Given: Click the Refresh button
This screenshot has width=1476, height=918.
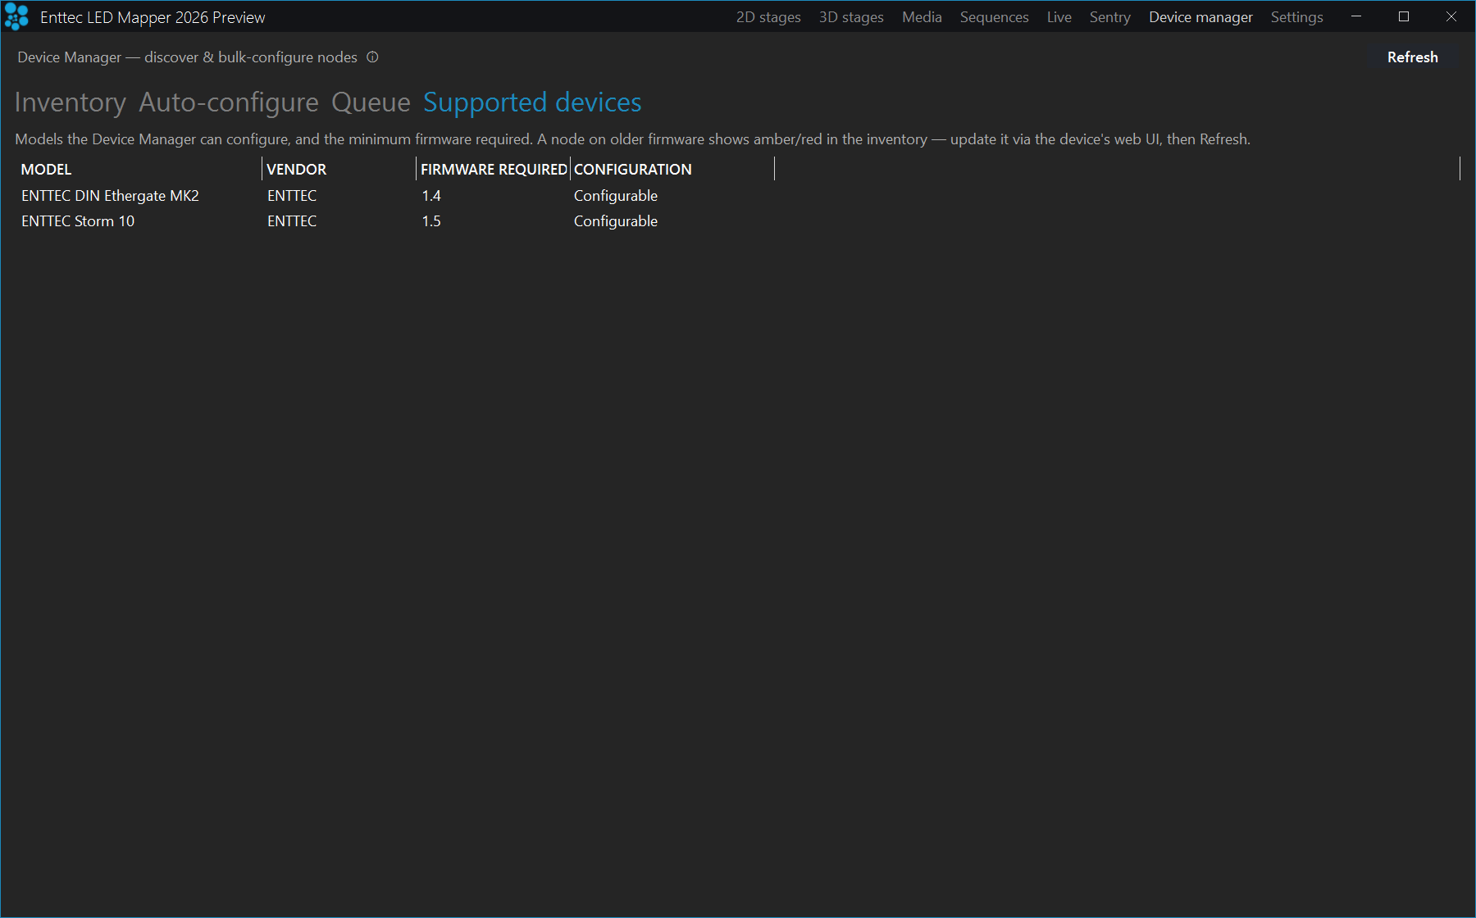Looking at the screenshot, I should pos(1412,57).
